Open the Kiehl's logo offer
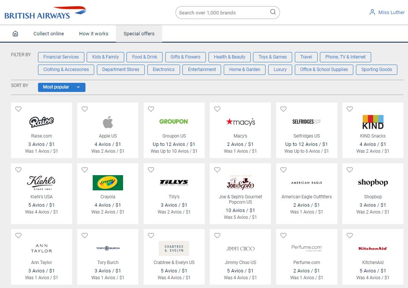 pos(41,183)
